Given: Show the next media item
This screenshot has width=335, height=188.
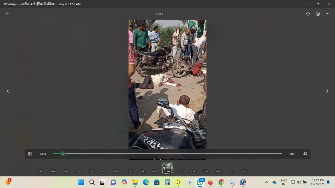Looking at the screenshot, I should point(327,91).
